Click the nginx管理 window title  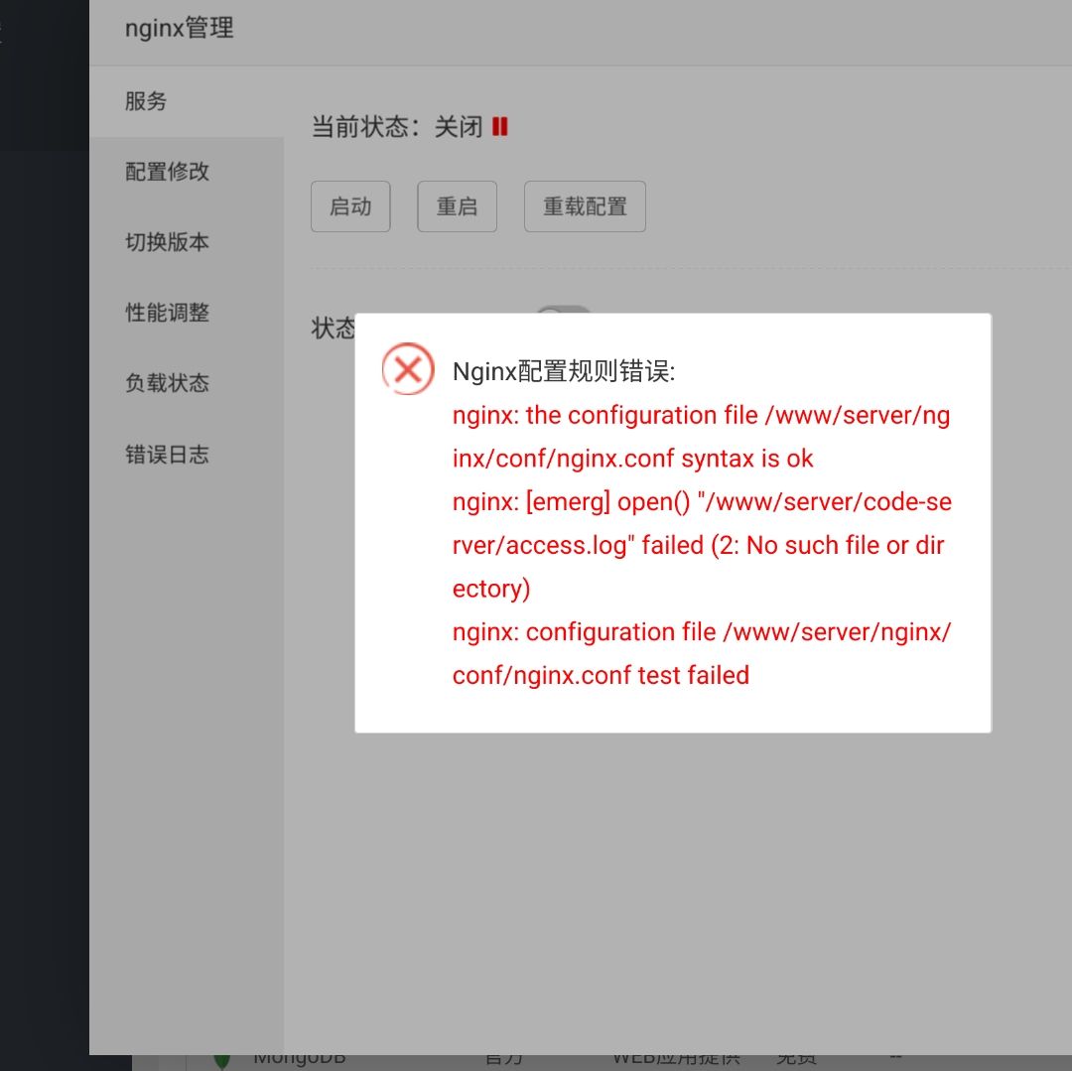[179, 28]
